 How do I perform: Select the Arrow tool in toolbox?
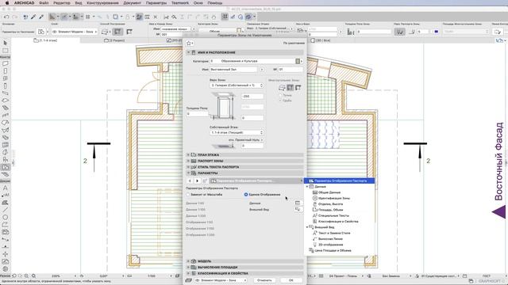pos(6,43)
